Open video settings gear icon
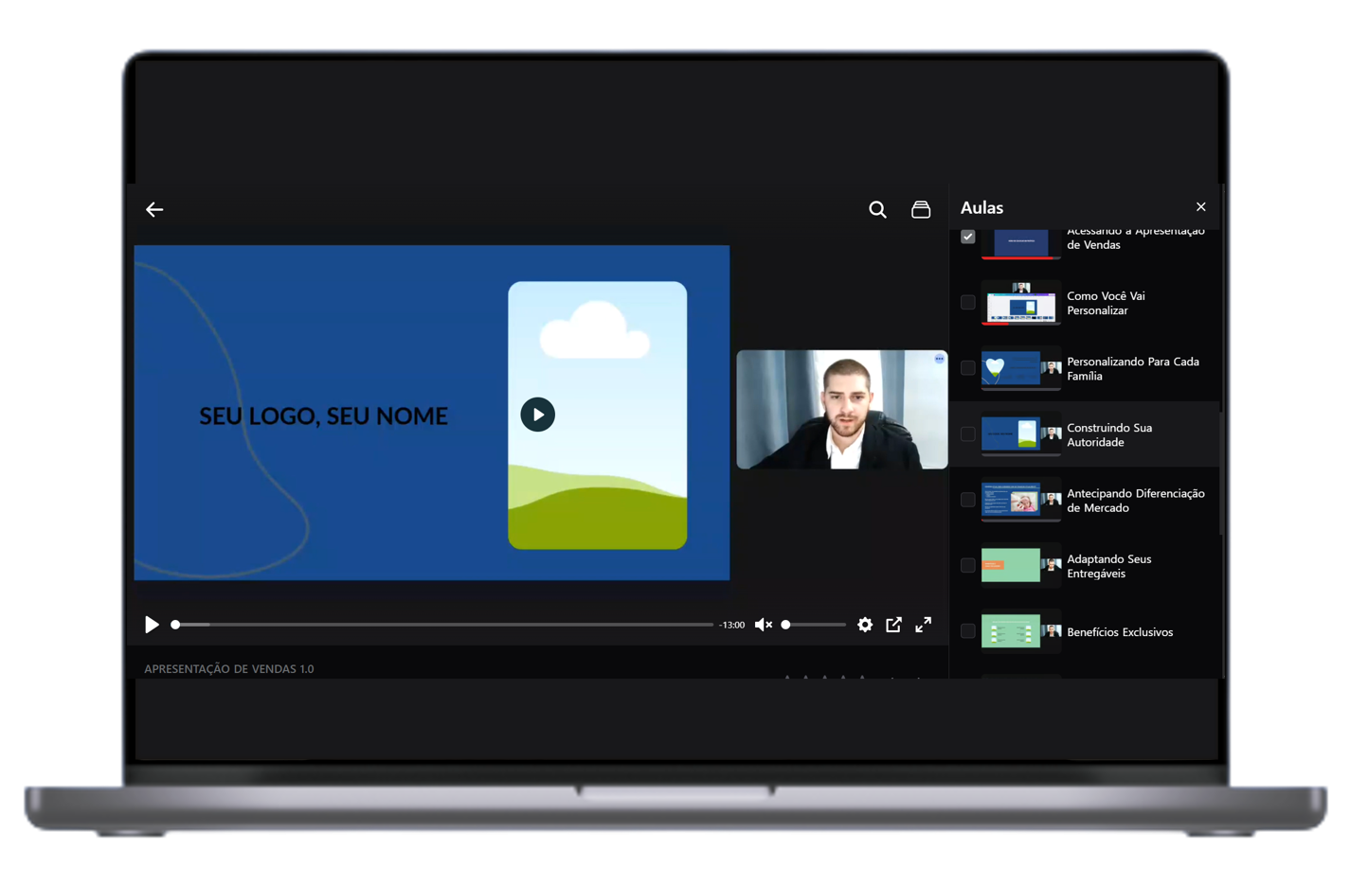 coord(865,625)
